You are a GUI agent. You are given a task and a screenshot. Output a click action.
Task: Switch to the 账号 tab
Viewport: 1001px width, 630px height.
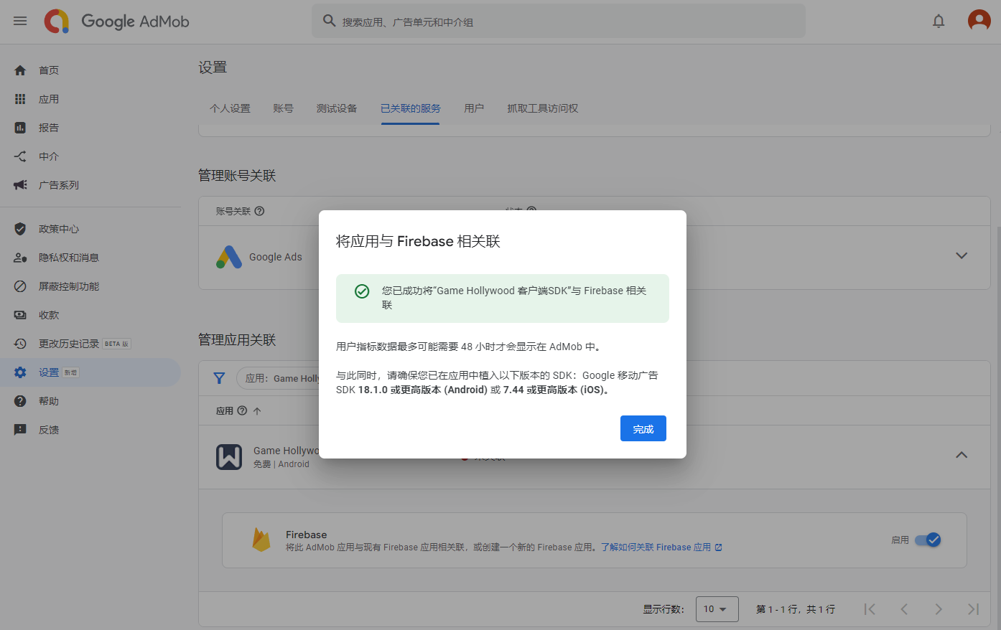pos(283,108)
